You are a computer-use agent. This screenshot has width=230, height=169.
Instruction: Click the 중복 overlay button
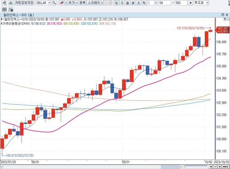(x=82, y=3)
